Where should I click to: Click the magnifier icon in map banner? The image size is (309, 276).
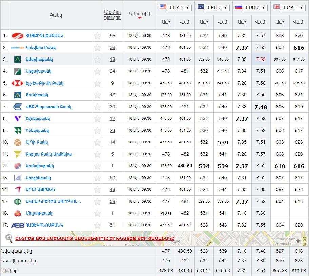click(x=9, y=238)
